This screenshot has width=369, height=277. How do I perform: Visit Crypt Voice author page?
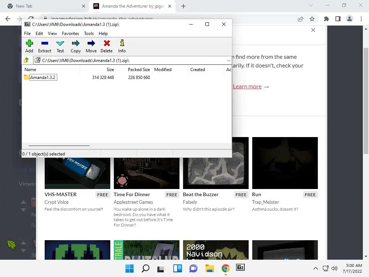click(x=57, y=202)
